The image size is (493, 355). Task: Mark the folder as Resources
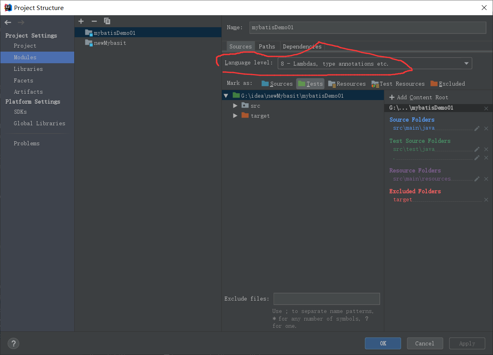coord(347,84)
